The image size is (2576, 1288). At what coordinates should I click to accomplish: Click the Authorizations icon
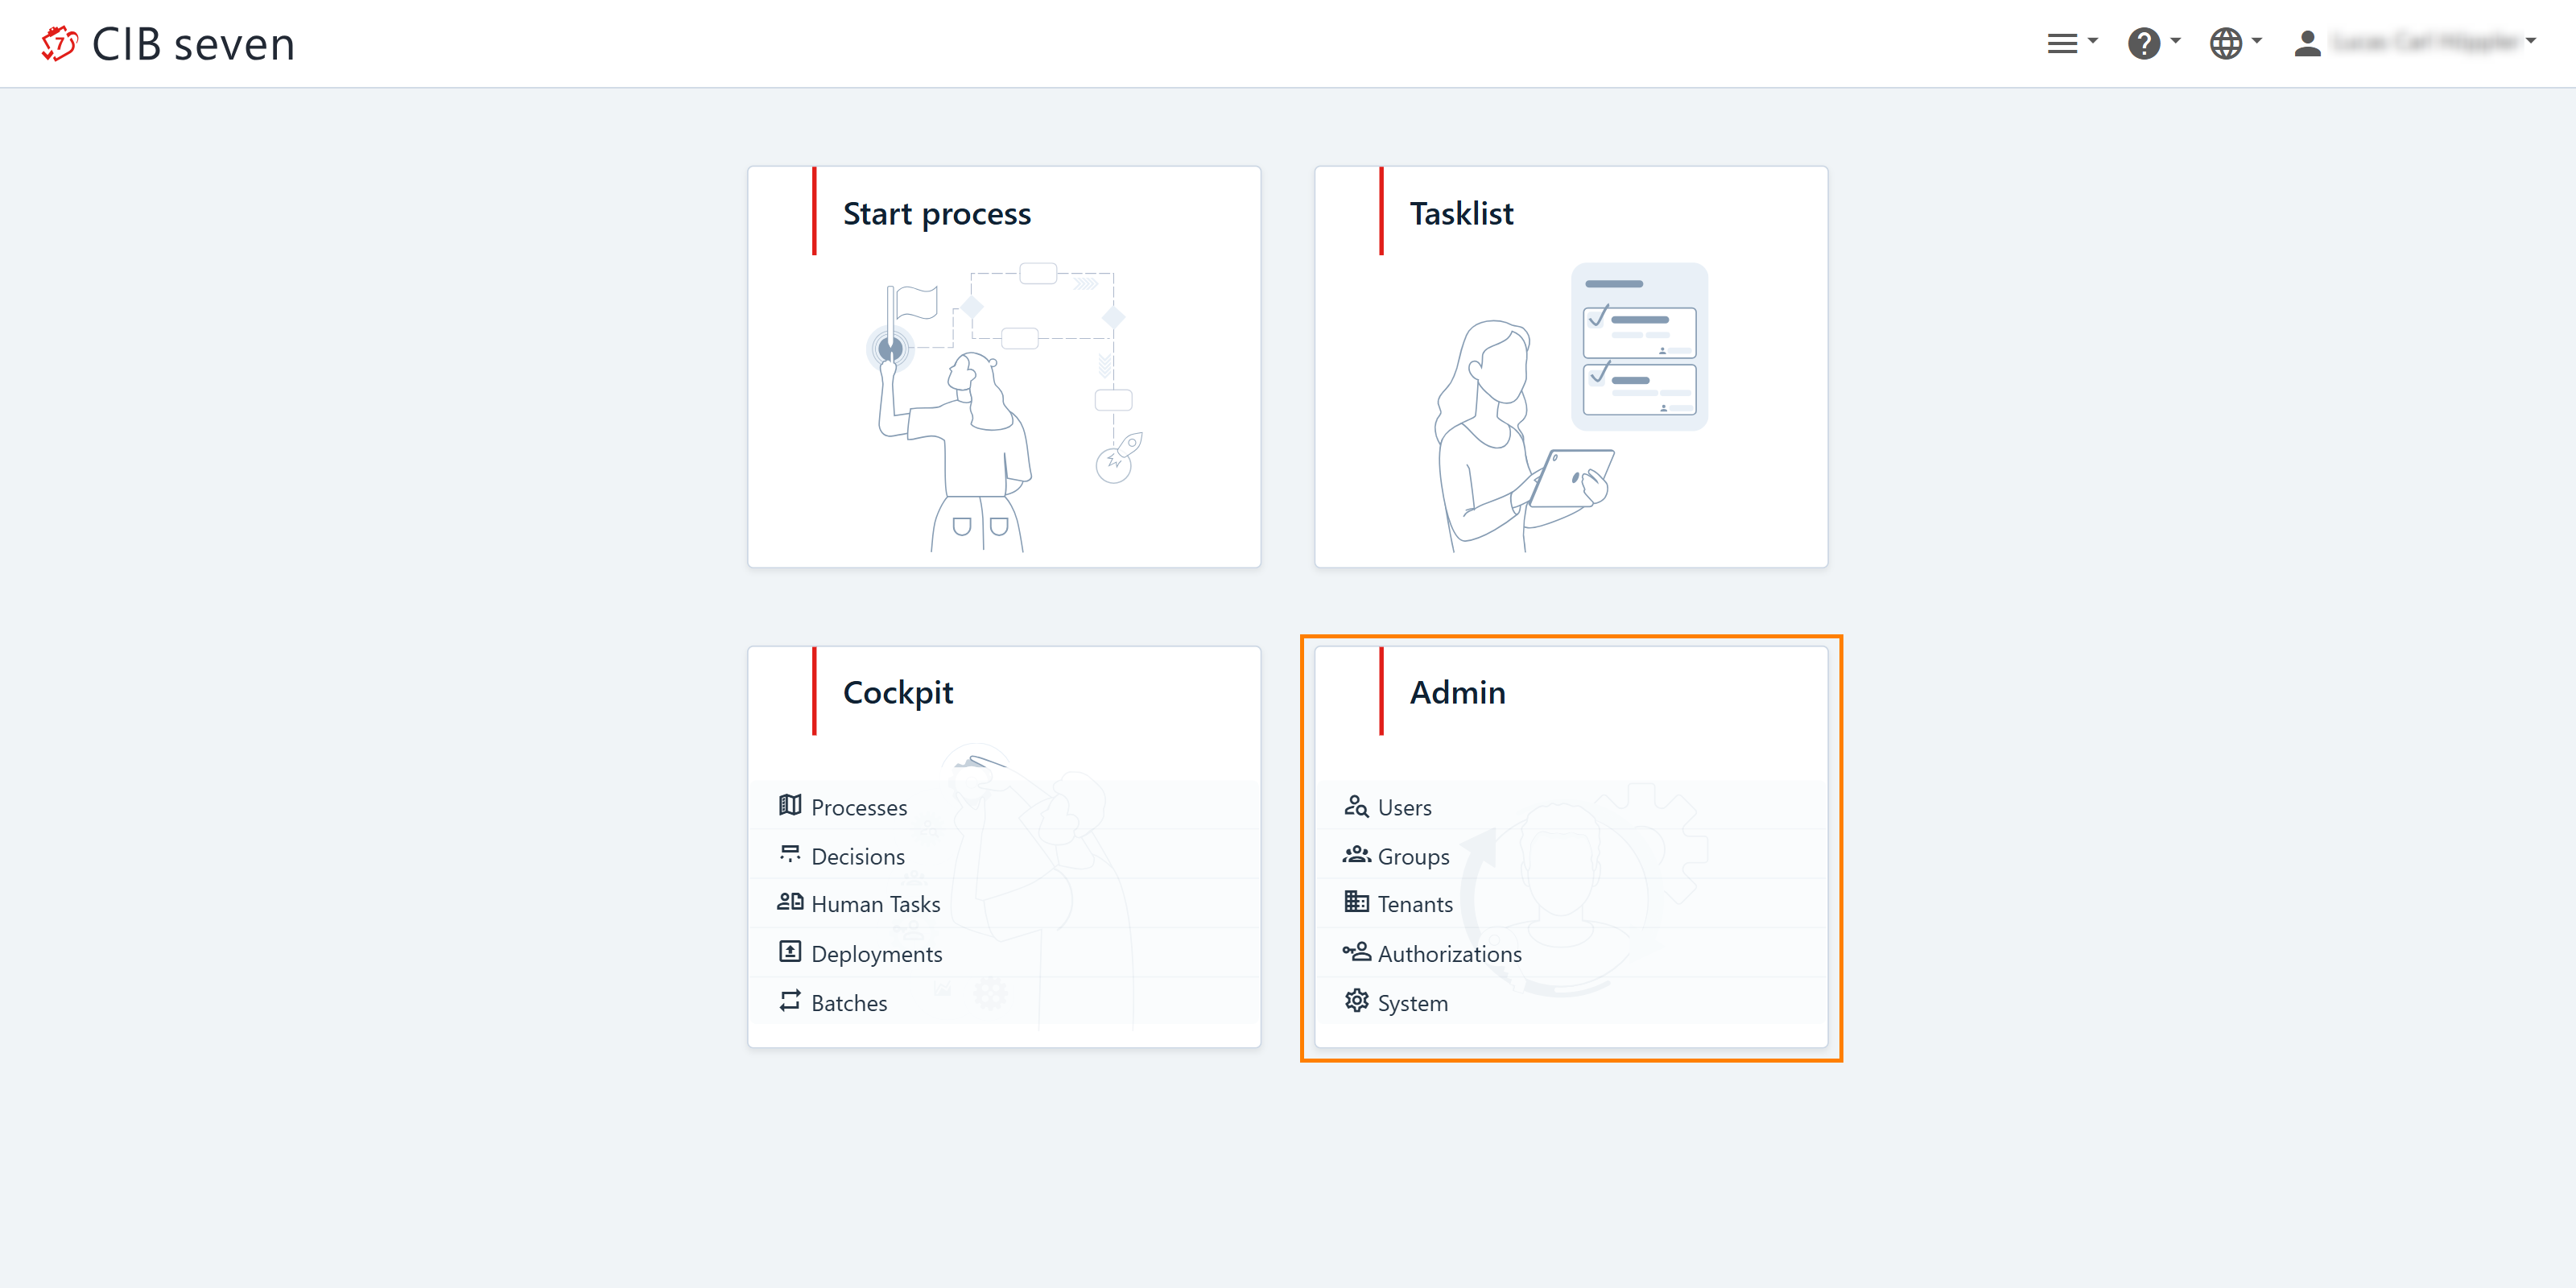pyautogui.click(x=1356, y=951)
